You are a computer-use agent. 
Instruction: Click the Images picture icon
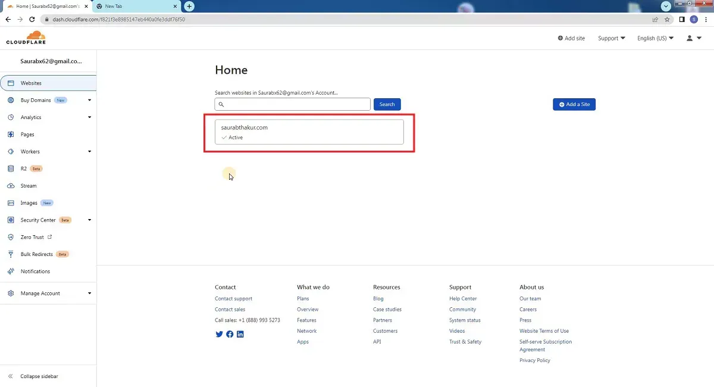(11, 203)
